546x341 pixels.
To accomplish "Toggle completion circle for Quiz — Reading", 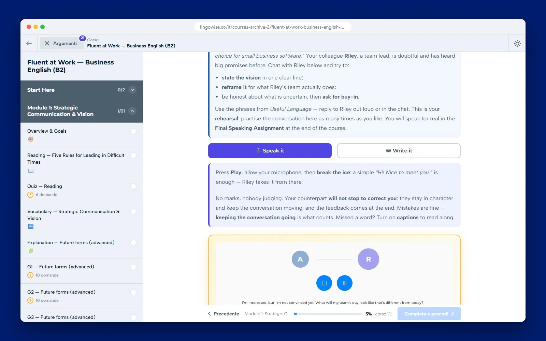I will pyautogui.click(x=133, y=187).
